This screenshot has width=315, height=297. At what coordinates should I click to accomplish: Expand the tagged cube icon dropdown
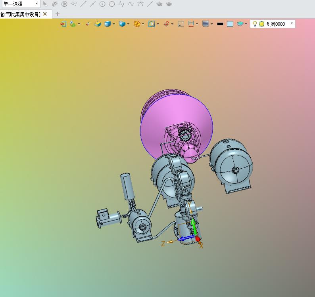pos(129,24)
